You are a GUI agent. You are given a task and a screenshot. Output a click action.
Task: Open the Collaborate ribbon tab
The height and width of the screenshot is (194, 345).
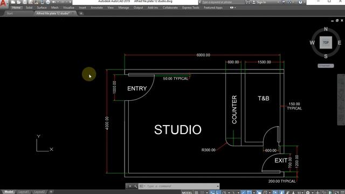click(x=170, y=8)
